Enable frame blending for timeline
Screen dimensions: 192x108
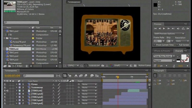point(81,76)
